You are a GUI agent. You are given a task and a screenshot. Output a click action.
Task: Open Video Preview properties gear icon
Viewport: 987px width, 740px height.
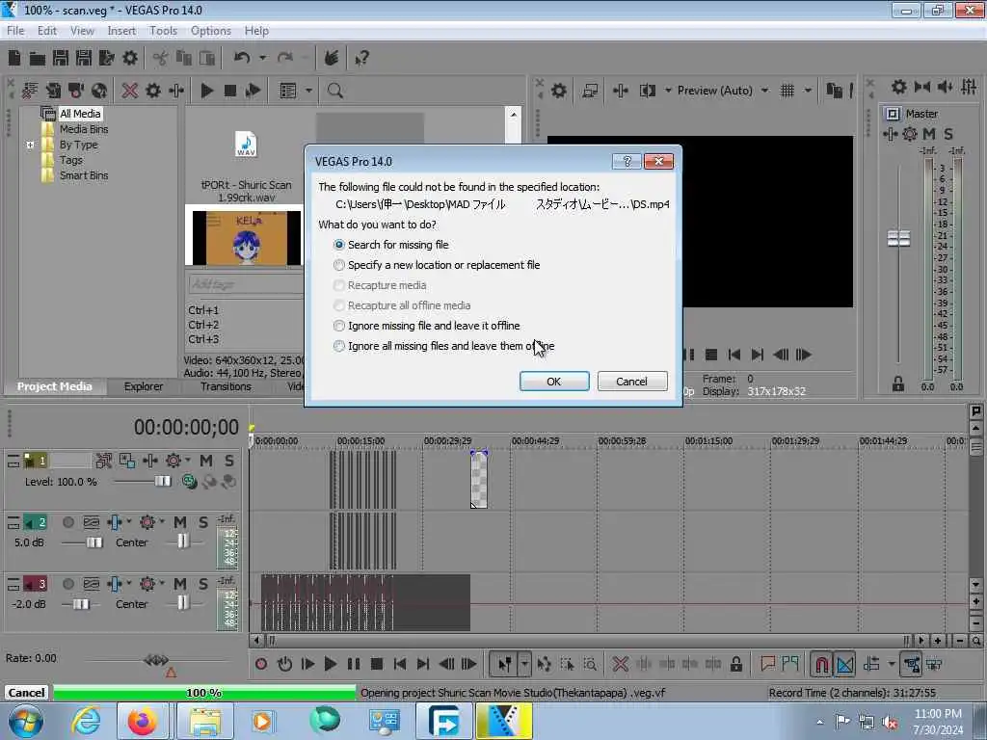(558, 91)
